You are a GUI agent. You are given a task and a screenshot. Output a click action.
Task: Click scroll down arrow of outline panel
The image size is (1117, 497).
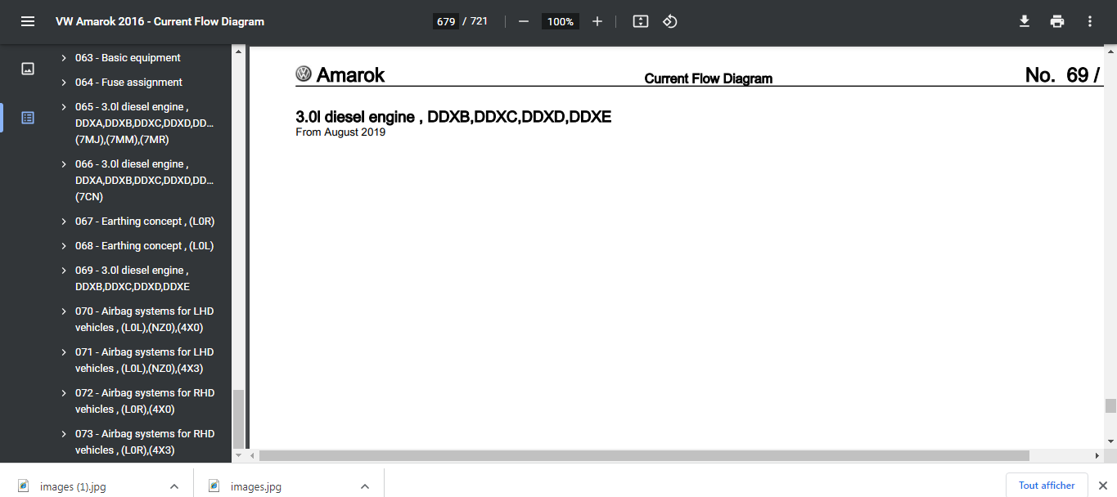coord(239,455)
